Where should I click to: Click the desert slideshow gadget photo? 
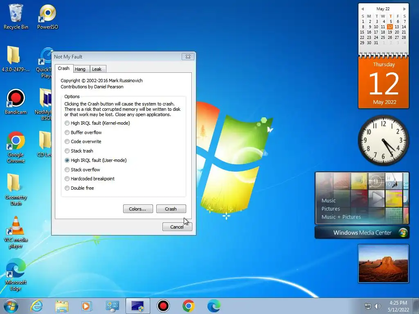(383, 264)
